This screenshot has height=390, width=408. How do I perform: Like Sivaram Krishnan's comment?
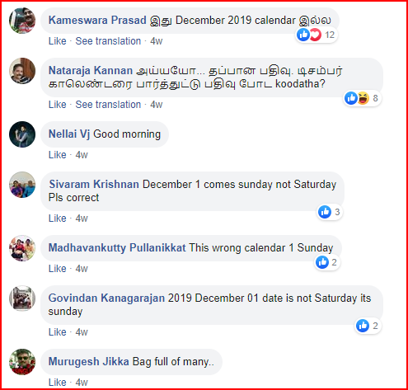[x=58, y=218]
